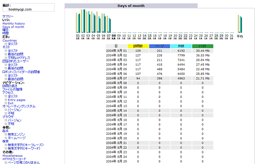Viewport: 255px width, 164px height.
Task: Open the ブラウザ link
Action: coord(8,117)
